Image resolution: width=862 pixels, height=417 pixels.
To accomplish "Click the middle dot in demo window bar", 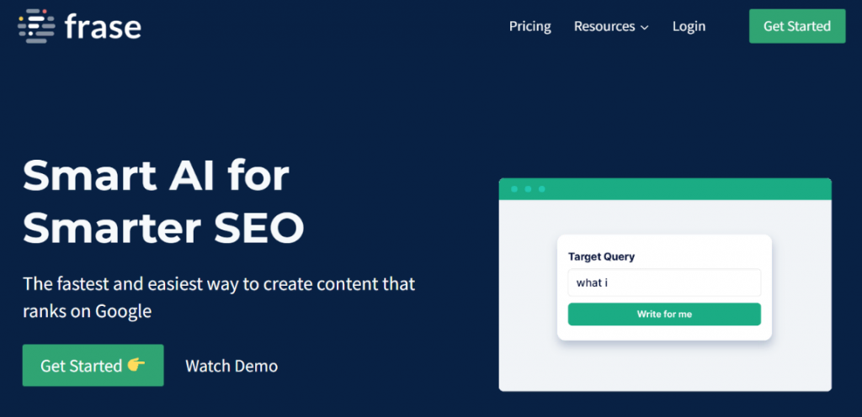I will (x=528, y=189).
